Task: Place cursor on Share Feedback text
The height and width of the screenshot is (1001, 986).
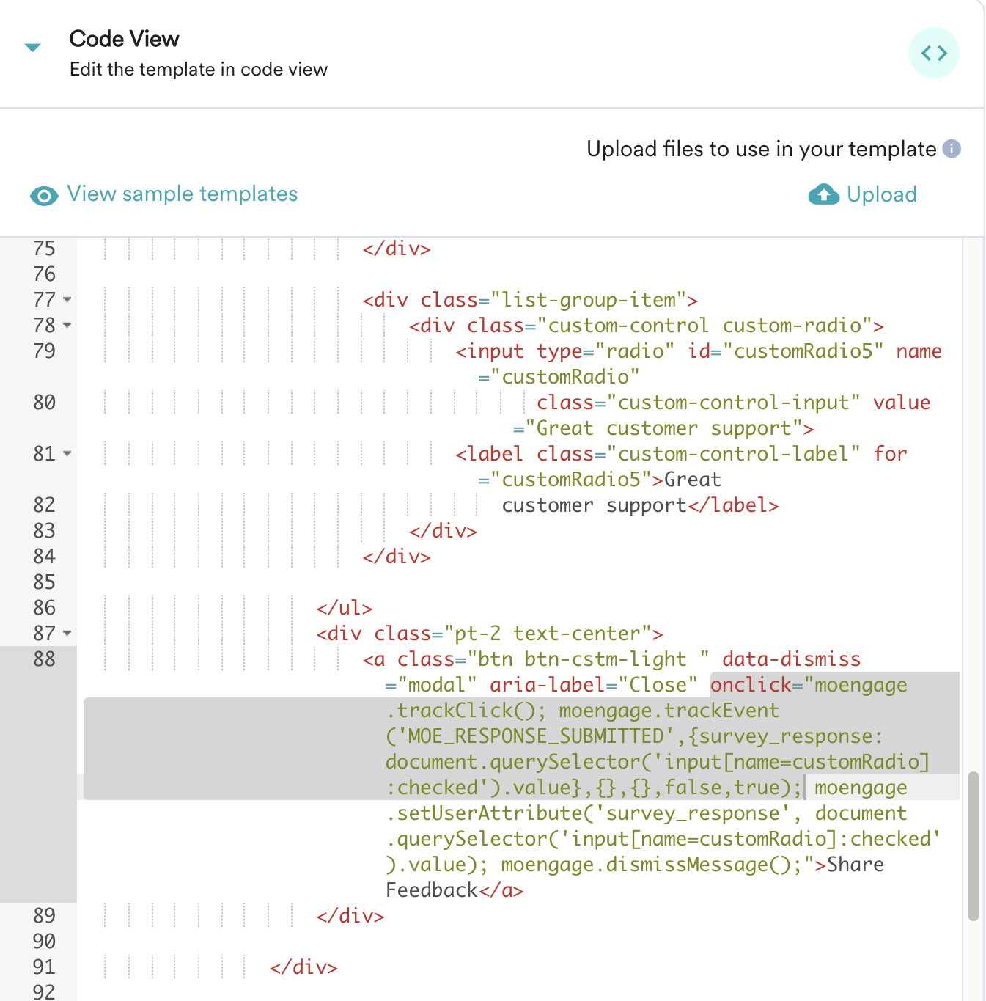Action: click(855, 865)
